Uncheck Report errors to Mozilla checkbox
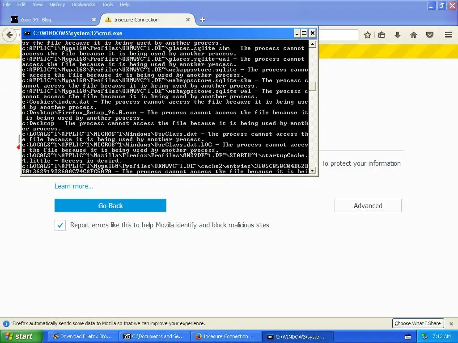This screenshot has width=458, height=343. click(60, 225)
